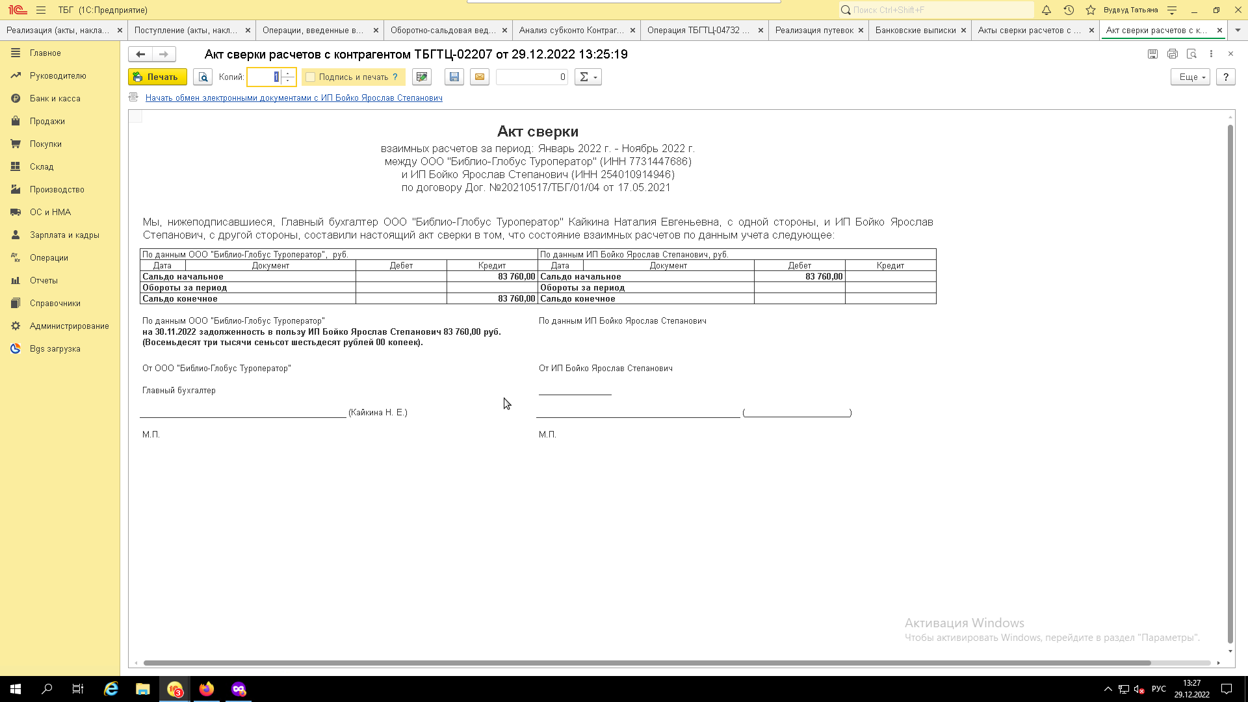Expand the sum Σ dropdown
Viewport: 1248px width, 702px height.
[x=588, y=77]
